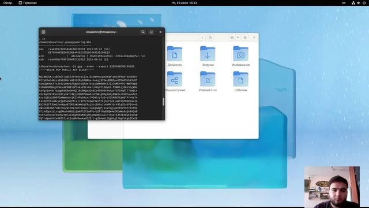Open new tab in terminal window
369x208 pixels.
tap(43, 32)
